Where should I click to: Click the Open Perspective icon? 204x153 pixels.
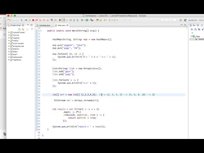(x=181, y=20)
